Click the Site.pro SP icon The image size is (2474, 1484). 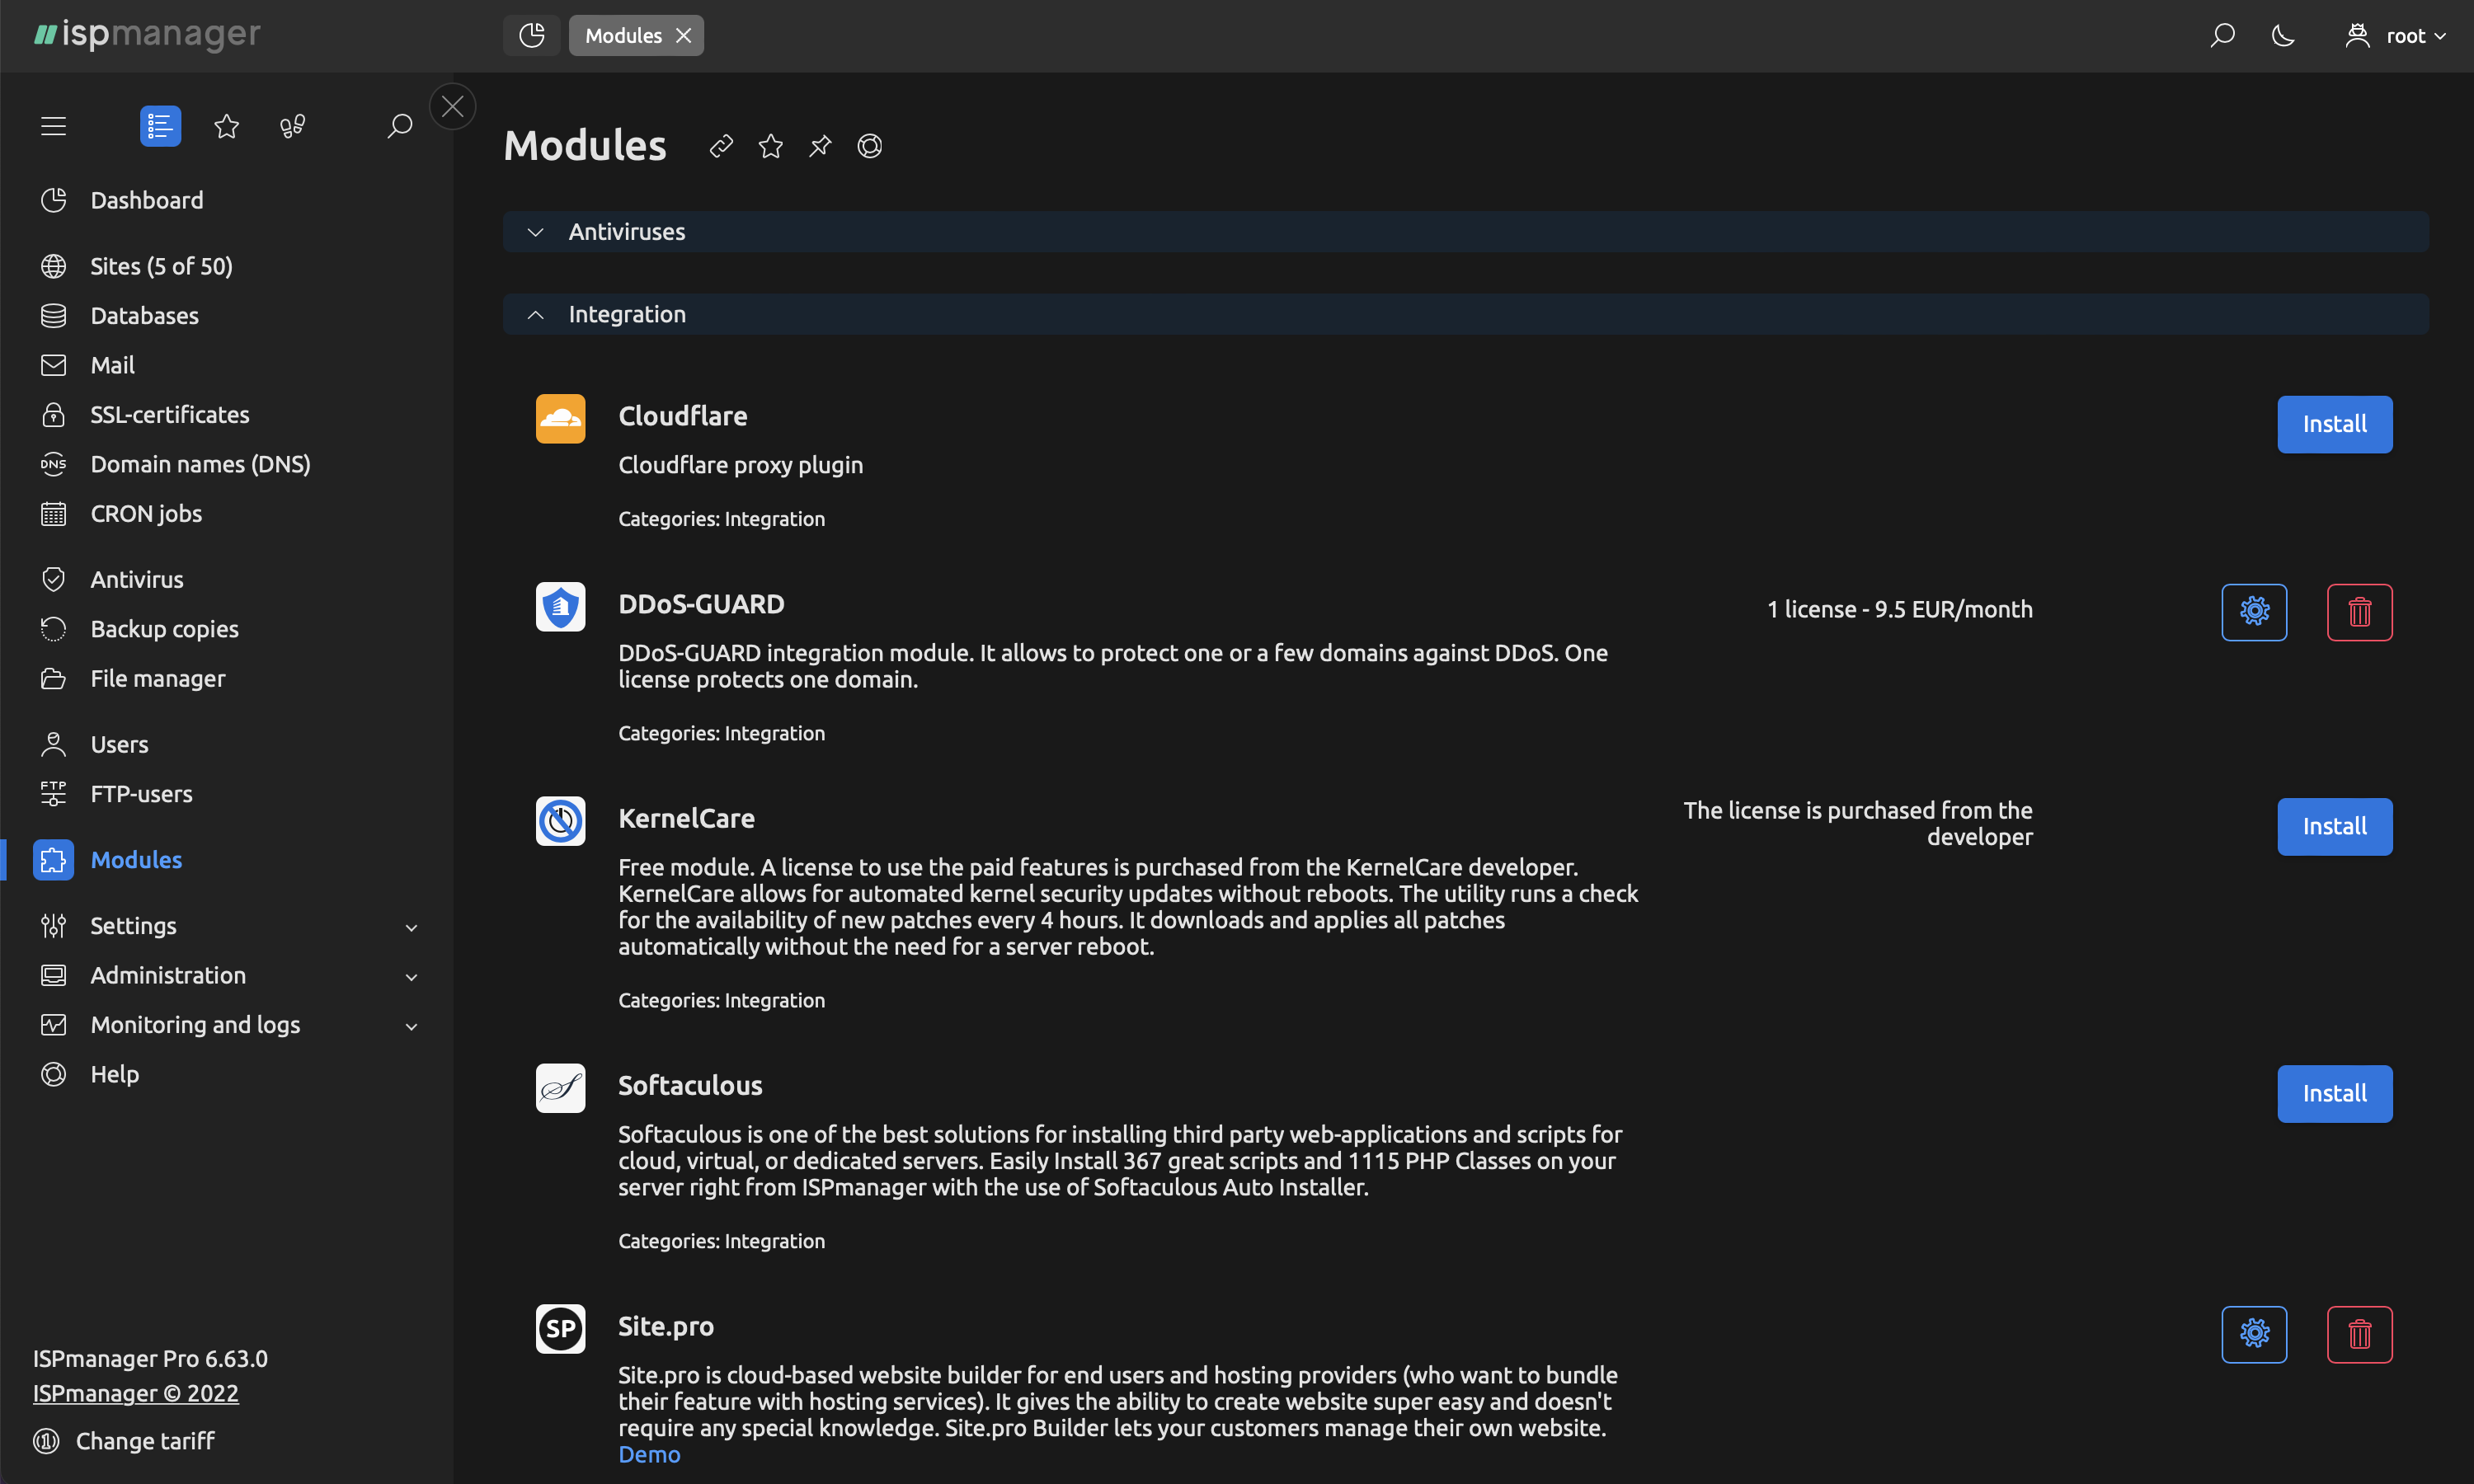tap(560, 1329)
